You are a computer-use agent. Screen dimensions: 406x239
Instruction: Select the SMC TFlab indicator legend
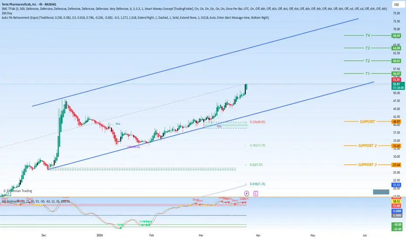click(x=194, y=9)
